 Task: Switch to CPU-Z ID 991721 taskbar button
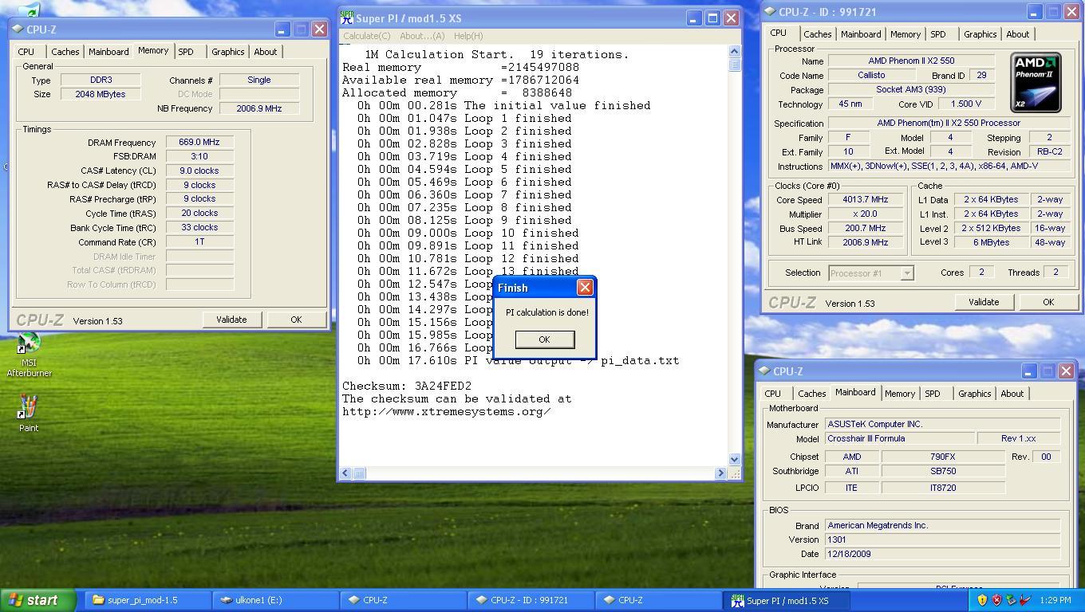point(531,600)
